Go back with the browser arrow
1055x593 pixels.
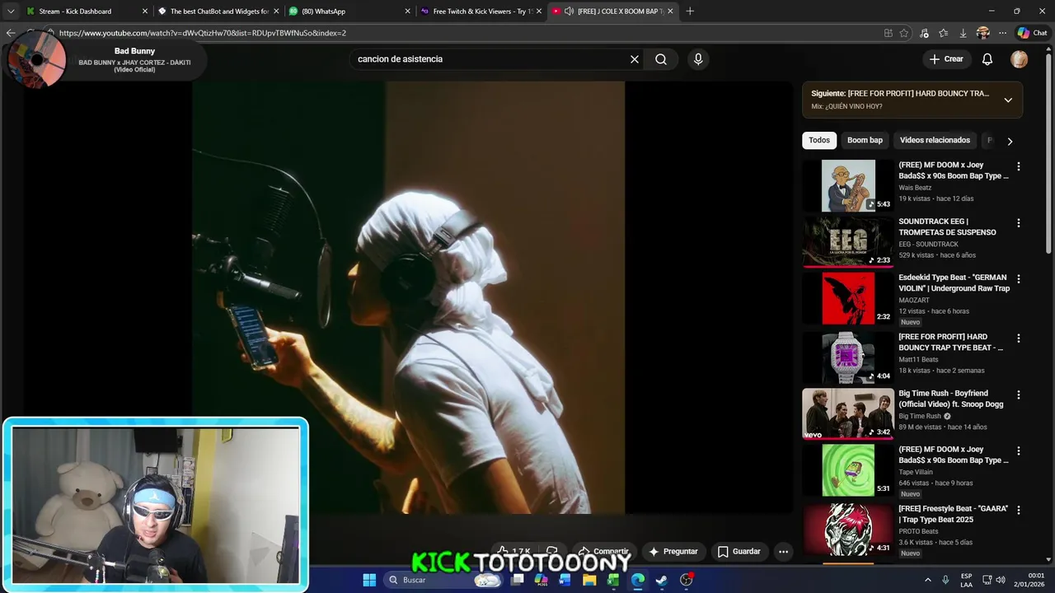(x=11, y=33)
